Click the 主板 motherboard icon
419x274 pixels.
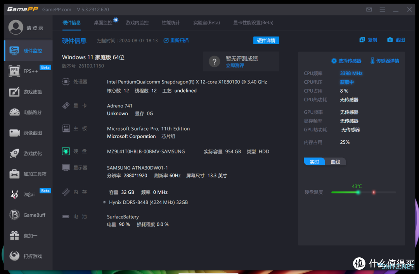(66, 128)
